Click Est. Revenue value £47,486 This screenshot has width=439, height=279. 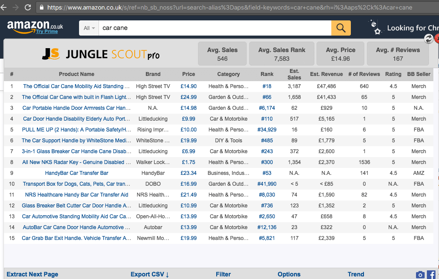point(327,86)
